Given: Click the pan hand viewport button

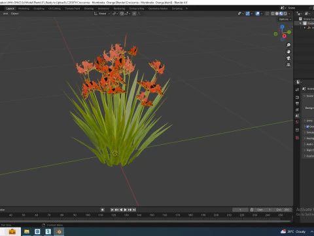Looking at the screenshot, I should 288,52.
